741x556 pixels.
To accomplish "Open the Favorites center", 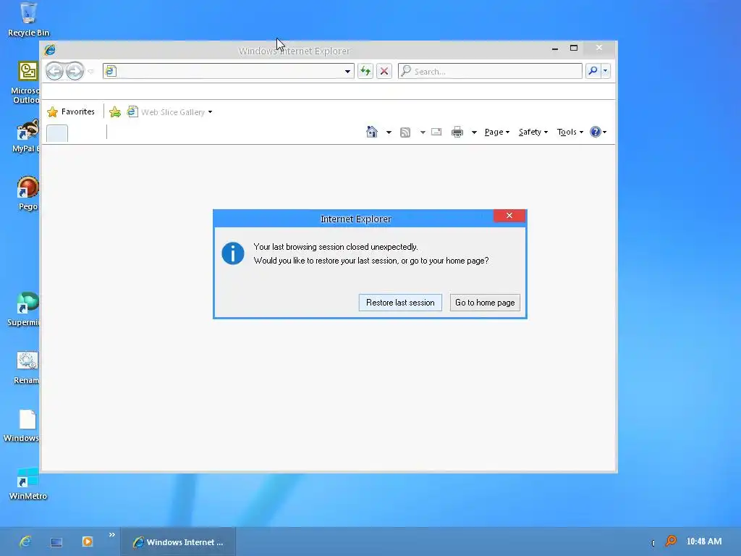I will point(71,111).
